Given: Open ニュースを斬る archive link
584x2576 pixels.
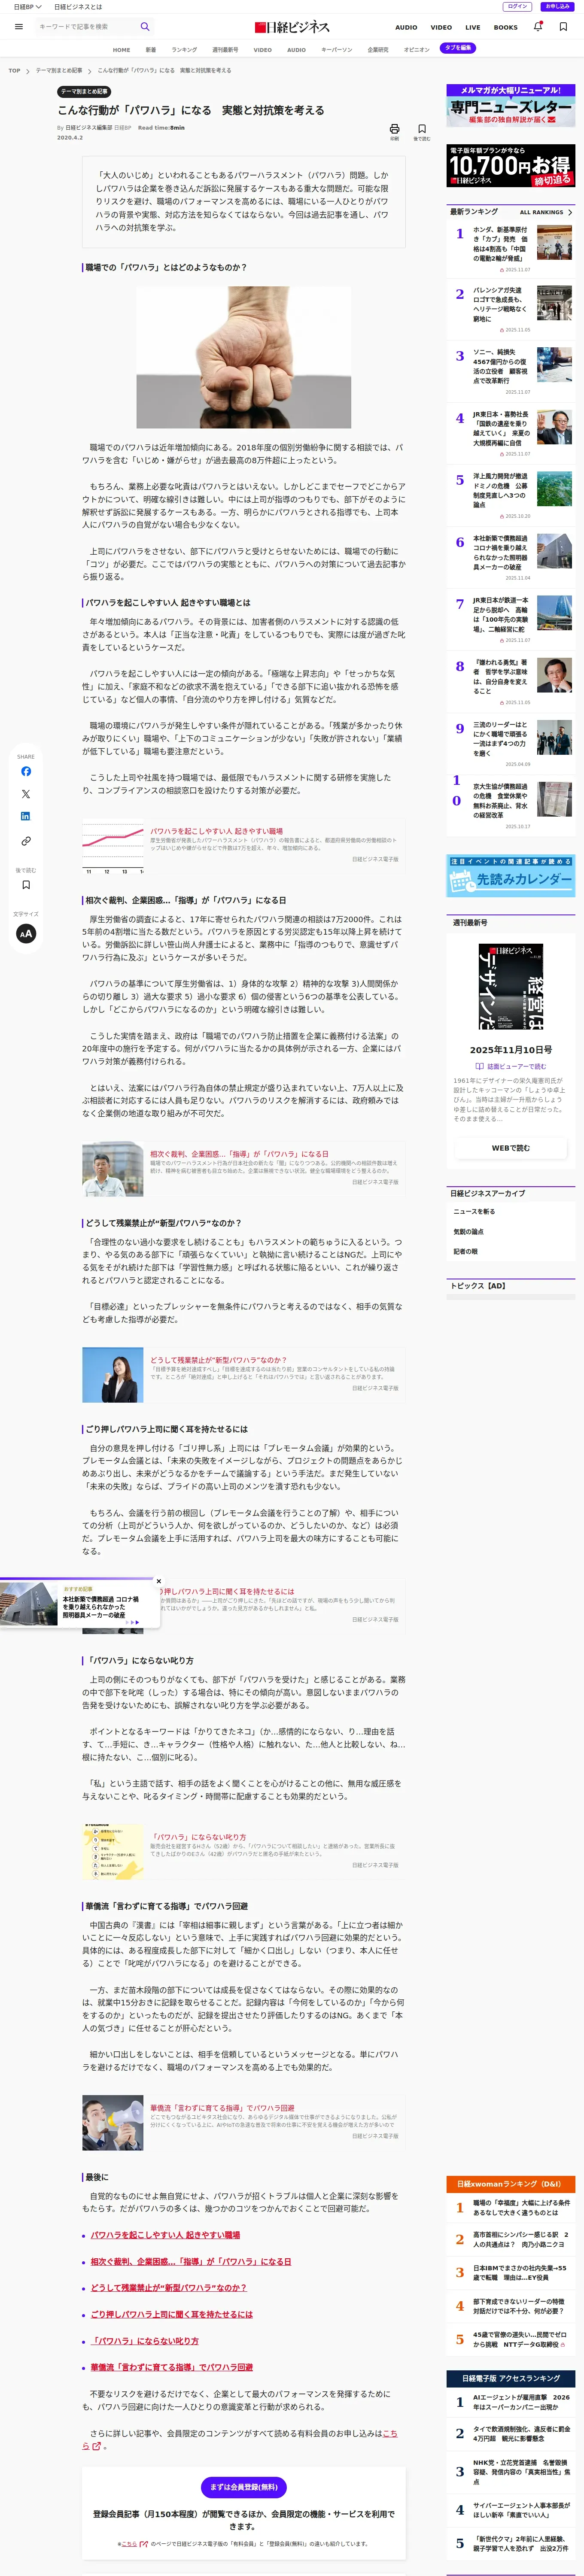Looking at the screenshot, I should coord(474,1211).
